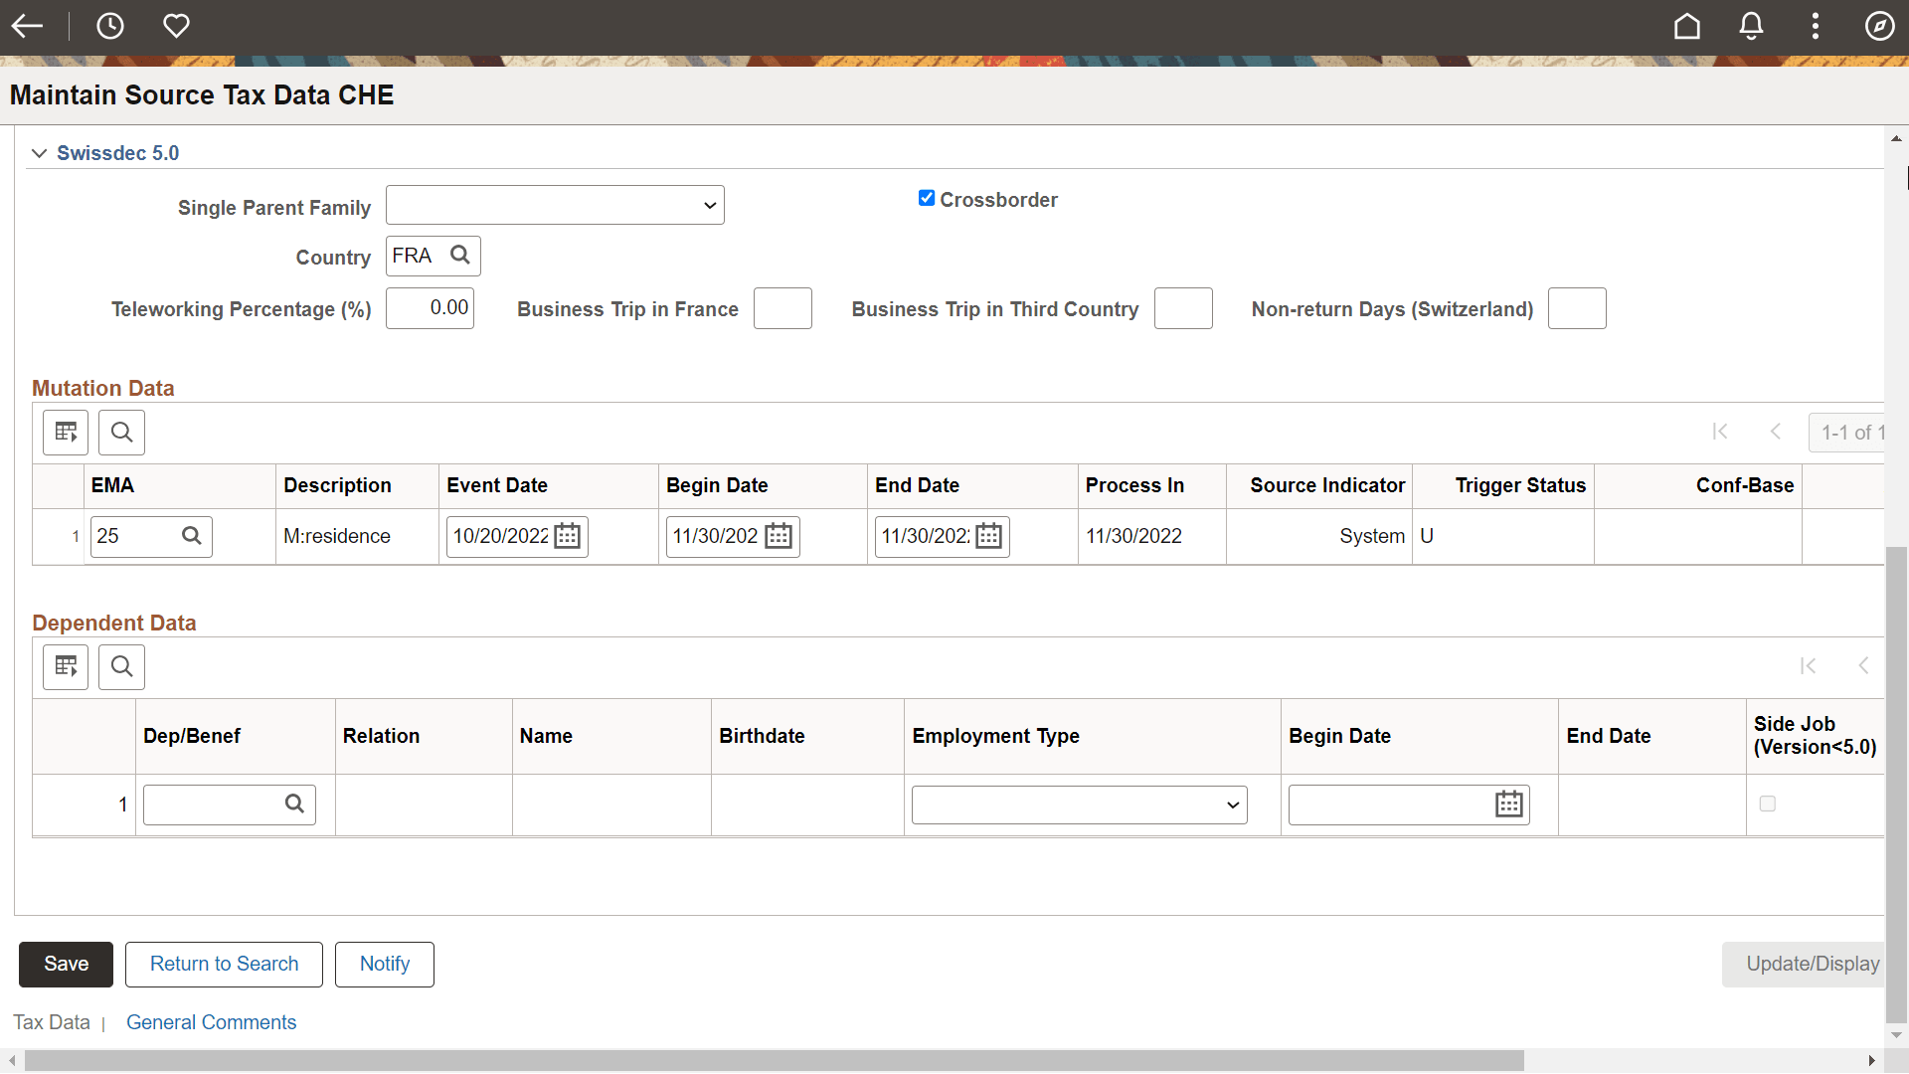The width and height of the screenshot is (1909, 1074).
Task: Open the three-dot Actions menu
Action: click(x=1815, y=26)
